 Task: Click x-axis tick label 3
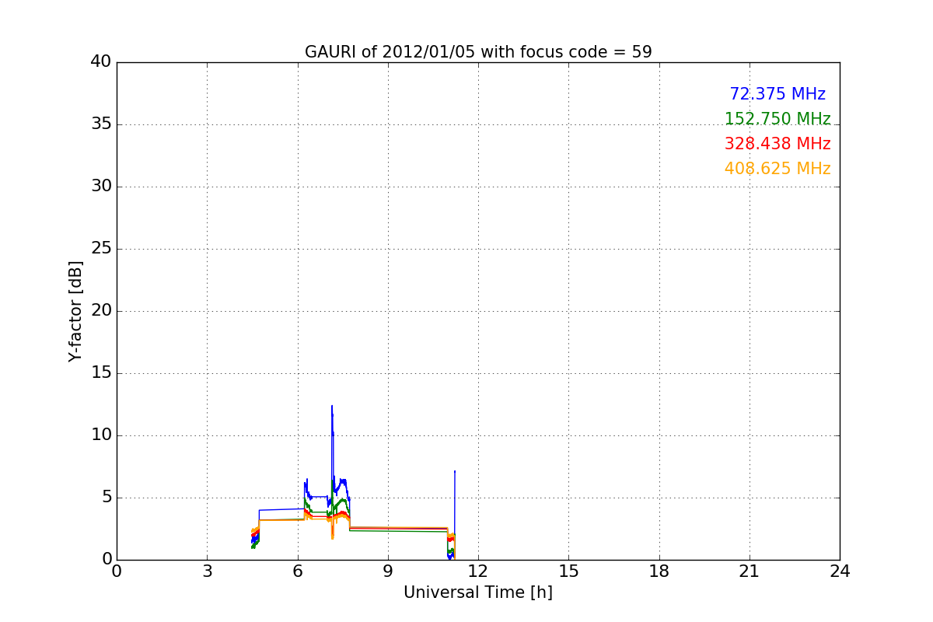pos(207,571)
